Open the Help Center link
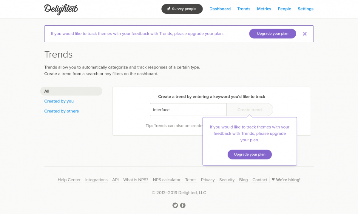 (69, 180)
